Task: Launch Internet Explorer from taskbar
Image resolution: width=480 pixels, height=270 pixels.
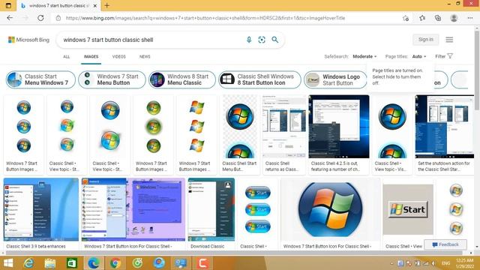Action: 28,263
